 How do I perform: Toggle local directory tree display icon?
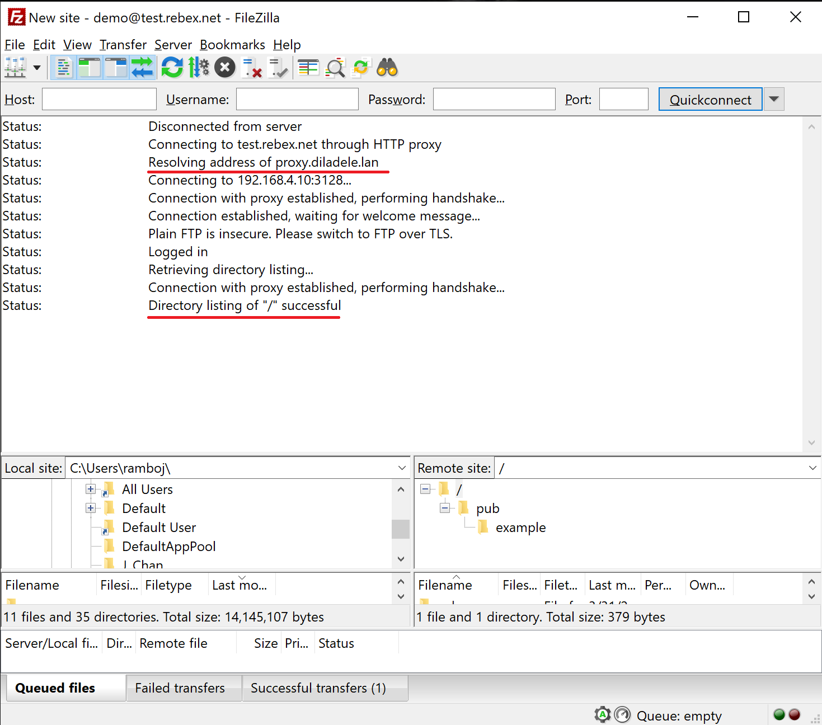click(89, 68)
